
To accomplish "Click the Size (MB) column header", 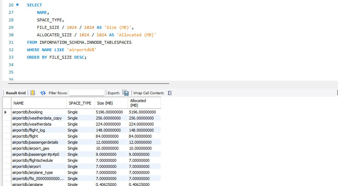I will point(105,103).
